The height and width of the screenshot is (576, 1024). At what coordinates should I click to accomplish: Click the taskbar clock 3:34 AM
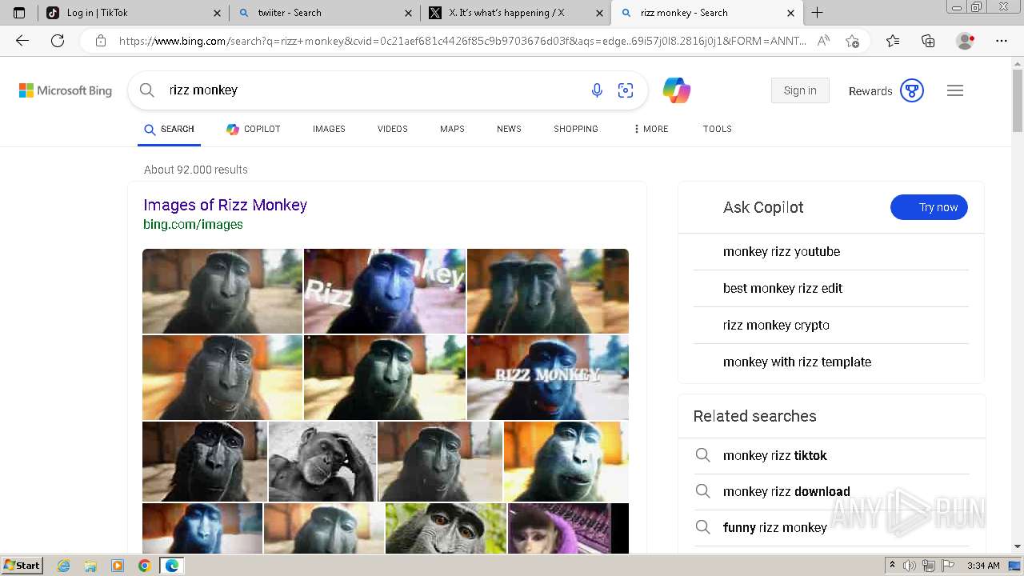pyautogui.click(x=983, y=566)
